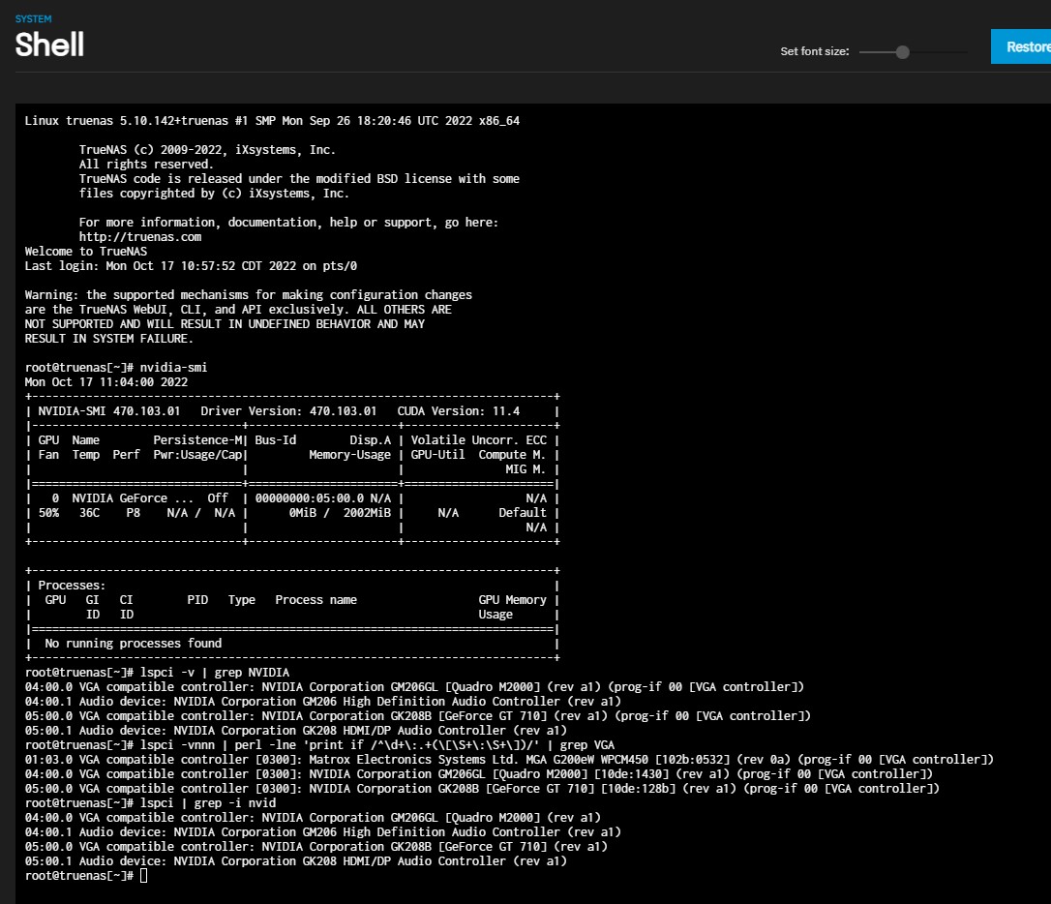Screen dimensions: 1051x904
Task: Click the 'http://truenas.com' URL in terminal
Action: [x=140, y=236]
